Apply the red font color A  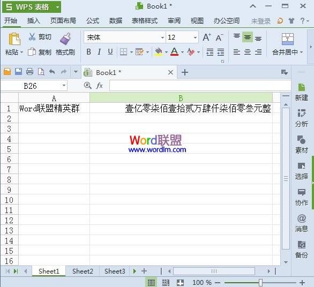pyautogui.click(x=175, y=52)
